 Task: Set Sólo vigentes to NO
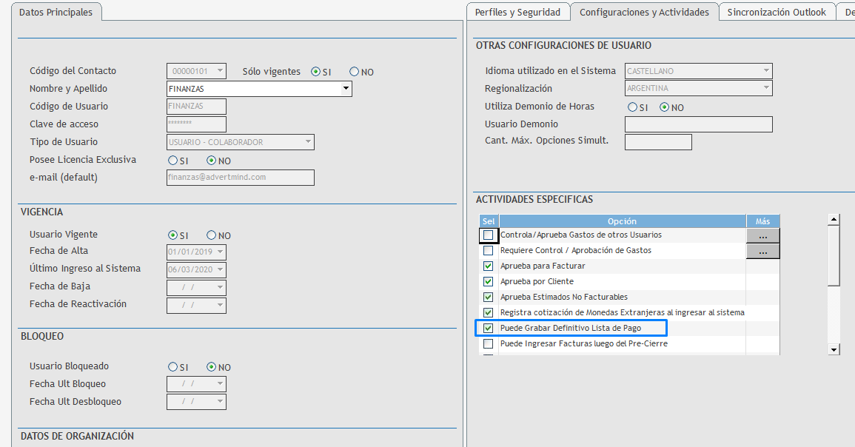coord(354,72)
